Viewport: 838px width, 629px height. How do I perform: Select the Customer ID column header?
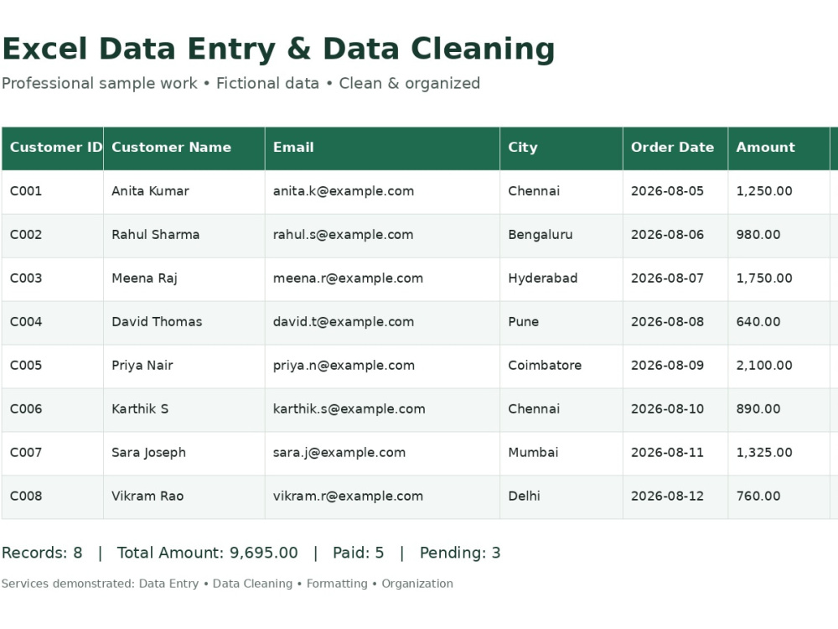pyautogui.click(x=52, y=148)
